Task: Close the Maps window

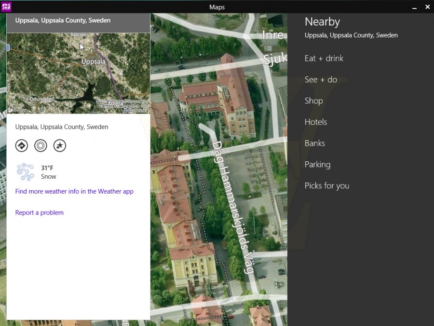Action: 427,7
